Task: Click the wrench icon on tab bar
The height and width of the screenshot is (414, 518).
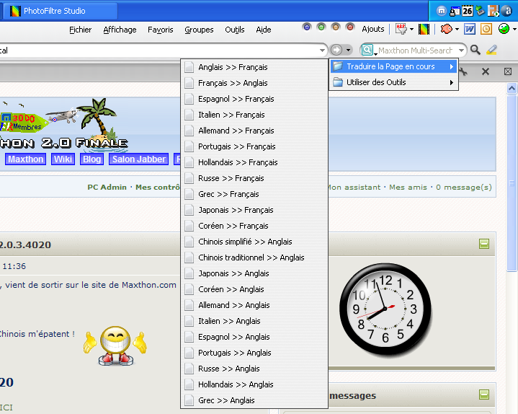Action: tap(463, 71)
